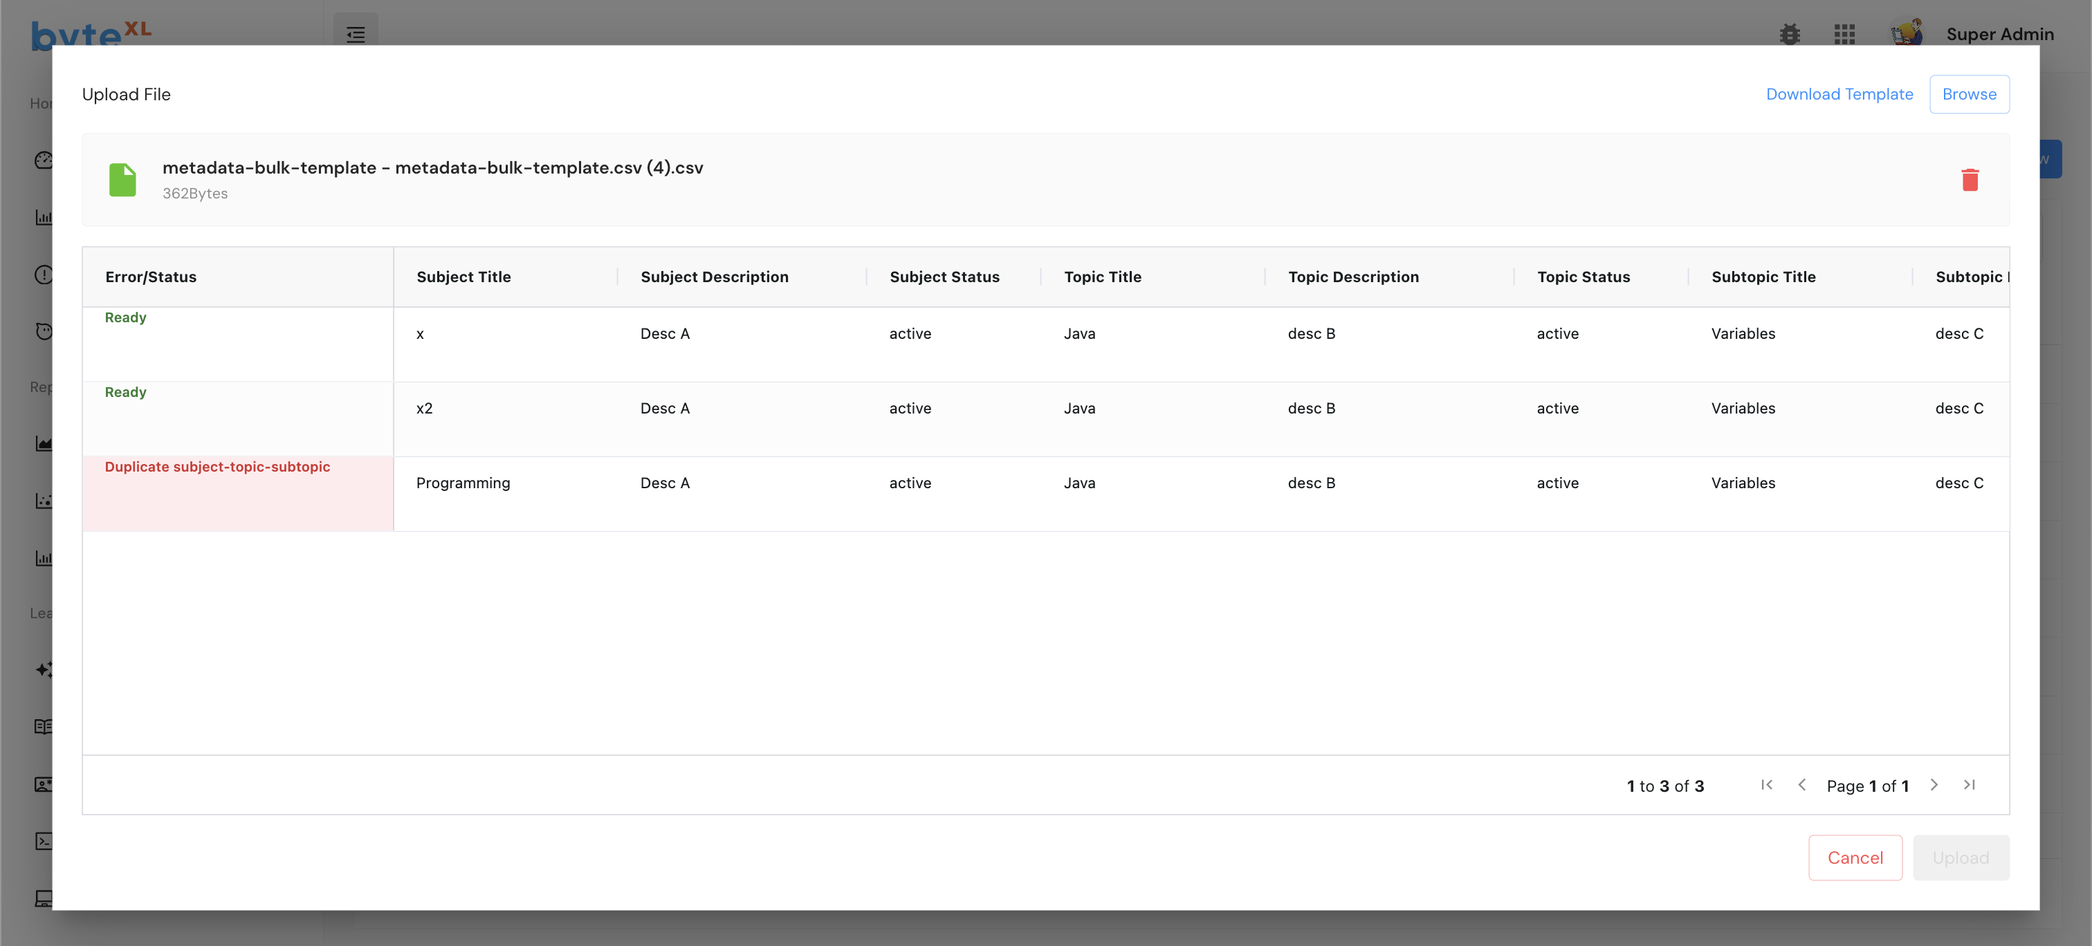Viewport: 2092px width, 946px height.
Task: Click the Subtopic Title column header
Action: pos(1762,277)
